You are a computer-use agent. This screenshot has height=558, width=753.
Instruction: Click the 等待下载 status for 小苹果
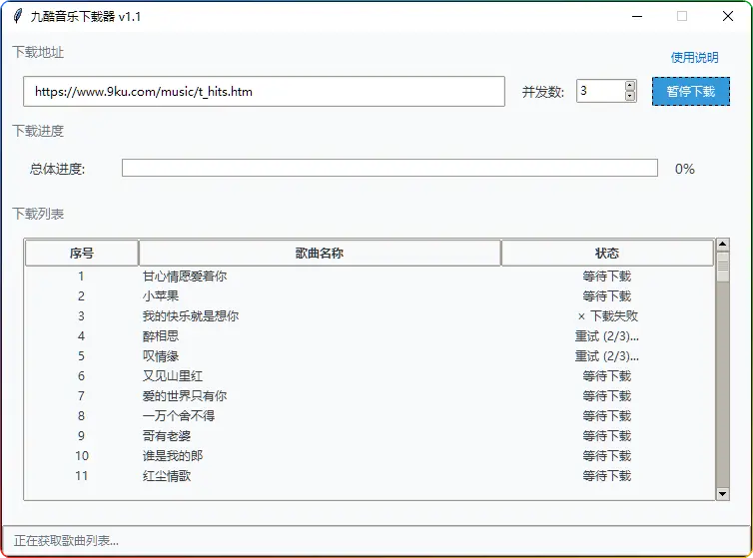(607, 295)
